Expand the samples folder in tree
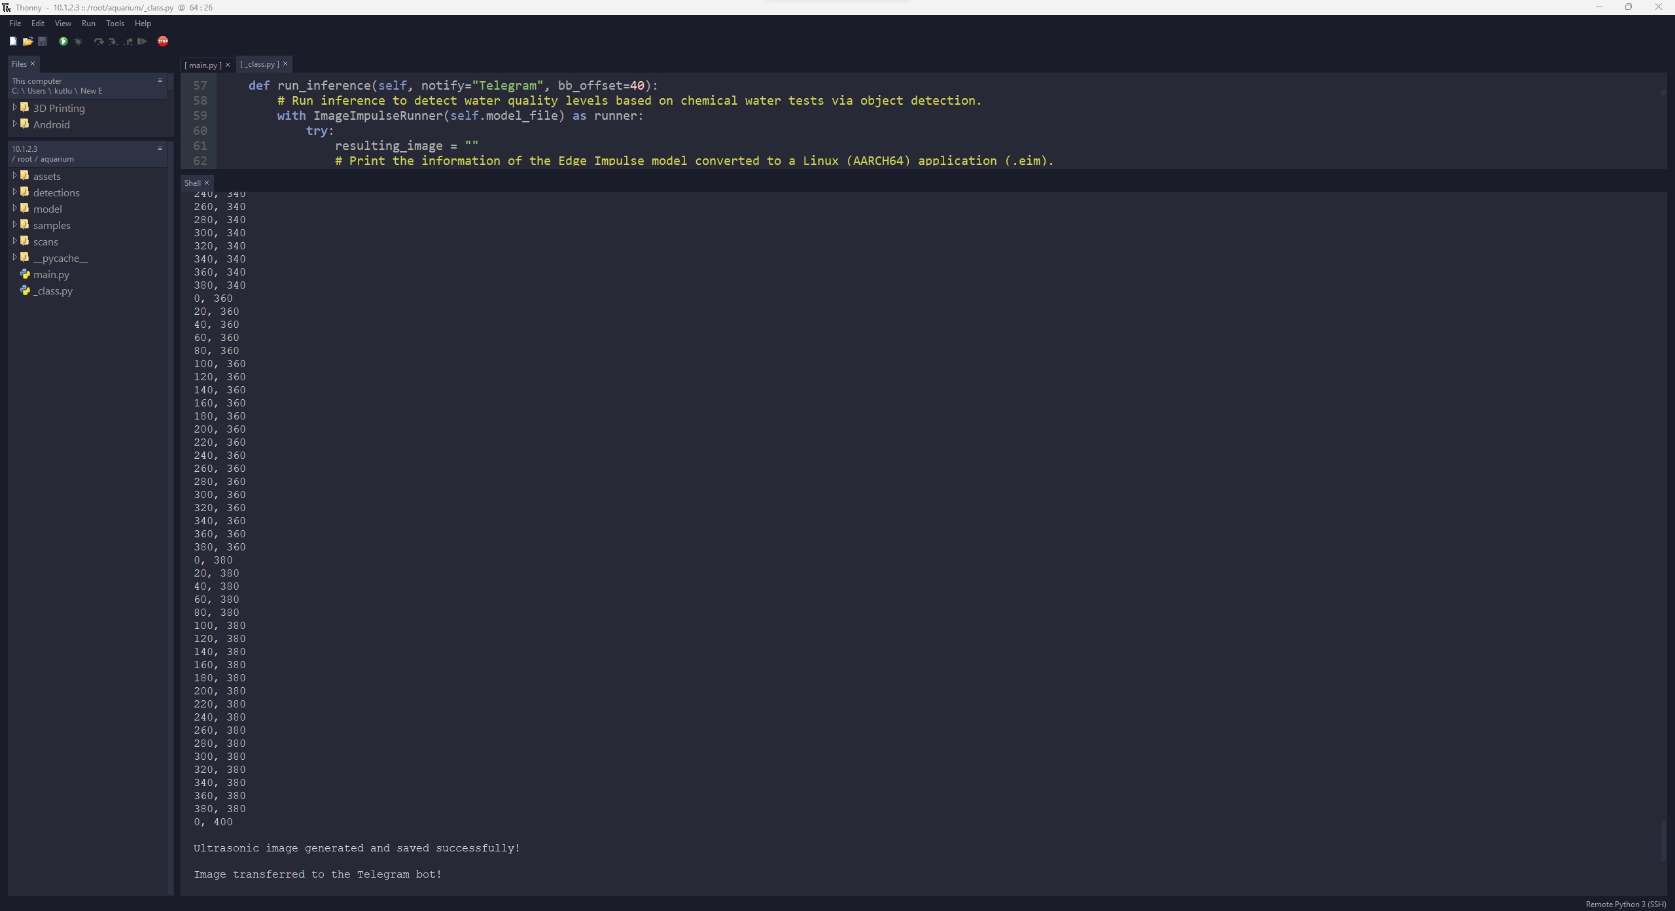Image resolution: width=1675 pixels, height=911 pixels. (14, 224)
